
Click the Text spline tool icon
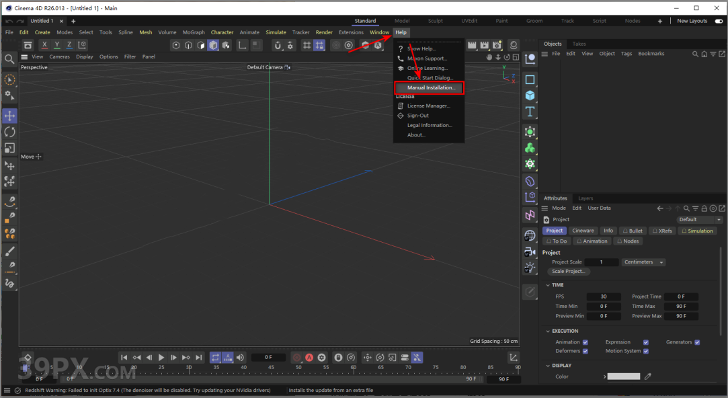[x=530, y=112]
